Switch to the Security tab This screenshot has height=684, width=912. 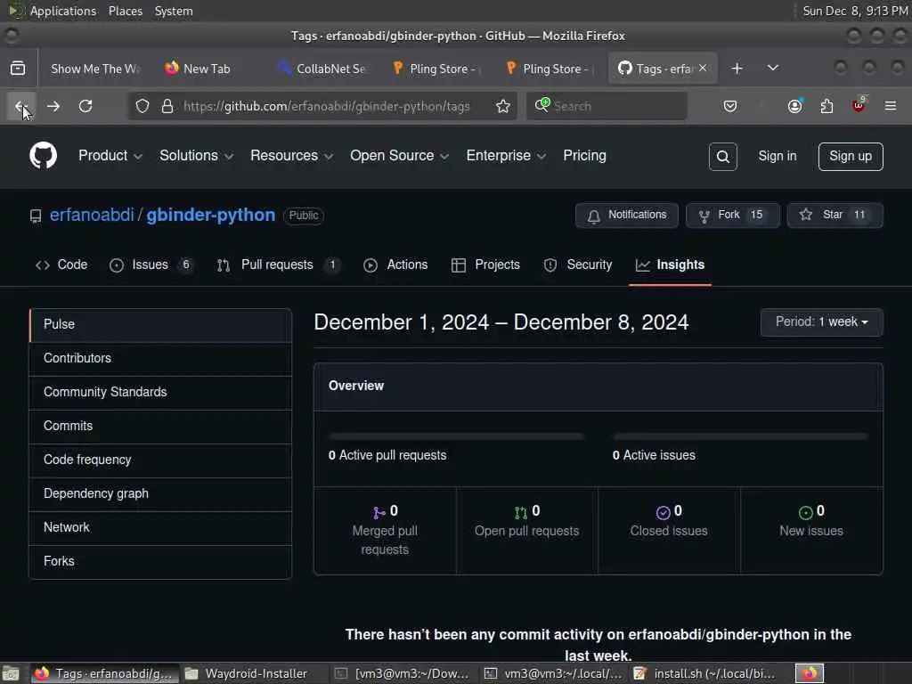[x=577, y=265]
